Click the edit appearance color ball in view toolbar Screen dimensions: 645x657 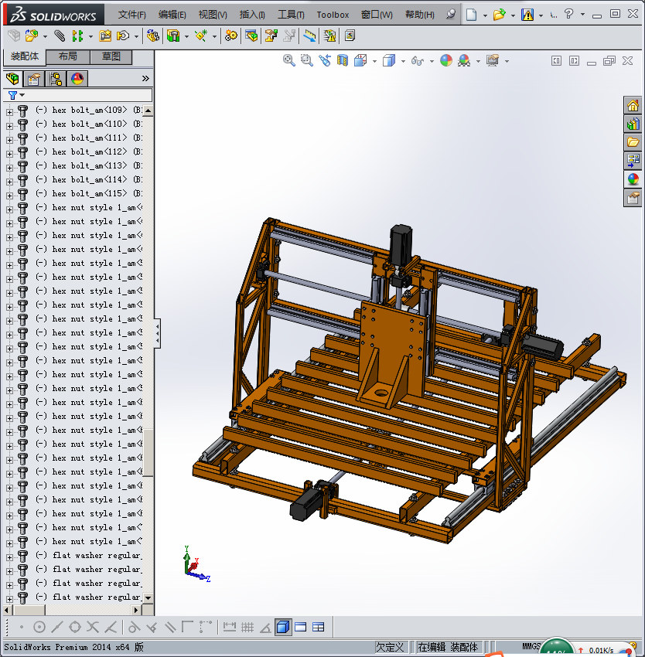445,60
